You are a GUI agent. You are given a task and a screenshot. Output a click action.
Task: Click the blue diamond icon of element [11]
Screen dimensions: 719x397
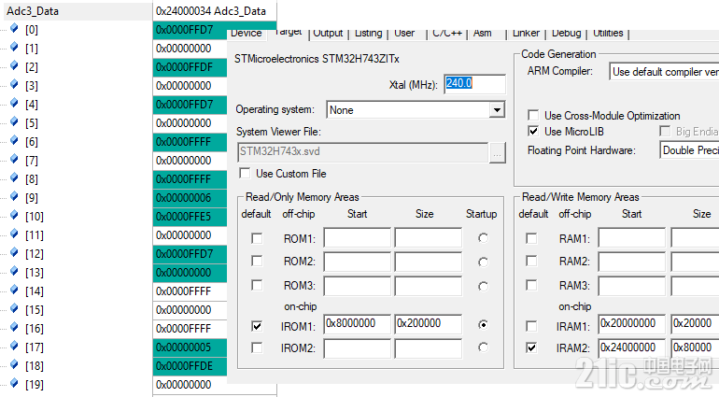point(14,234)
